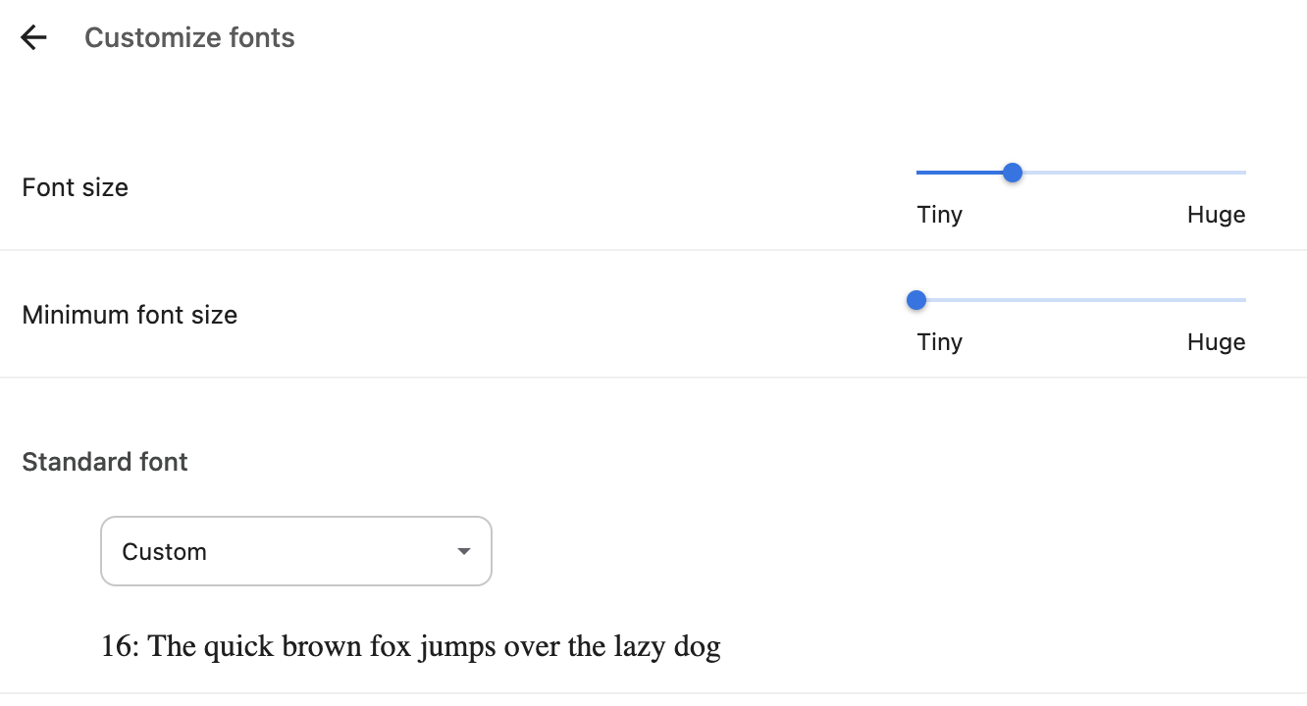Viewport: 1307px width, 706px height.
Task: Click the Font size slider handle
Action: click(1014, 173)
